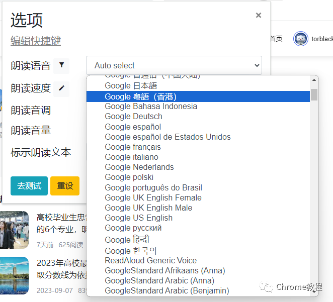This screenshot has height=302, width=333.
Task: Select Google italiano voice
Action: point(198,157)
